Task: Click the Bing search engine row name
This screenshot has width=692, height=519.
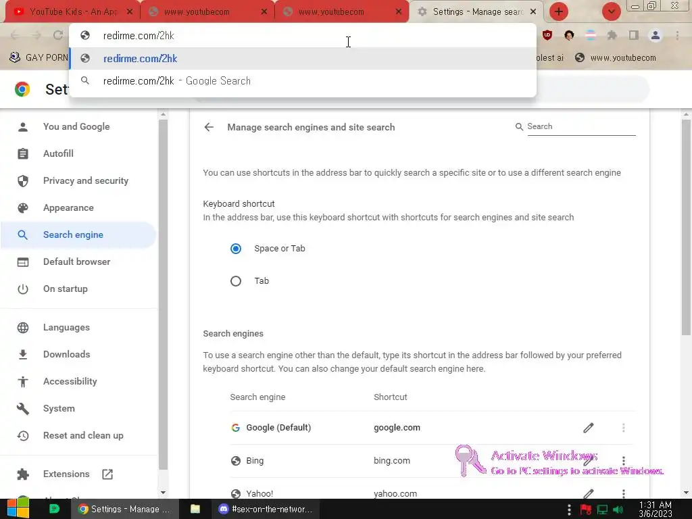Action: [255, 461]
